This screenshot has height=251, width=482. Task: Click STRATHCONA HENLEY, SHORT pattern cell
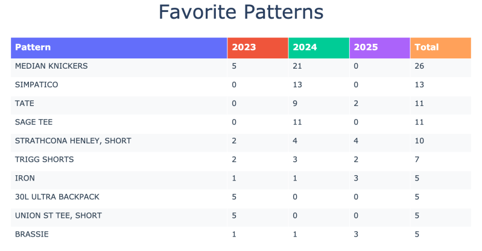click(x=73, y=141)
